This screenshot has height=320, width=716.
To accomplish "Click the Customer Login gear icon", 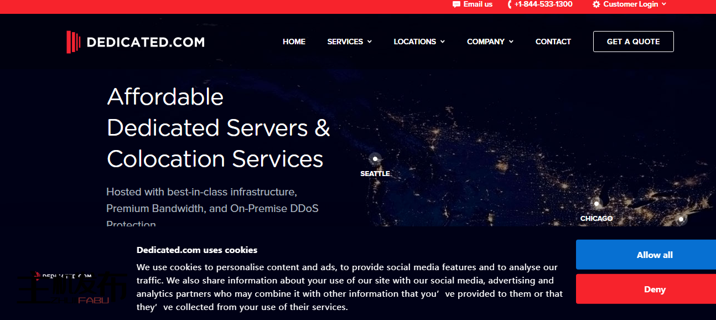I will (x=596, y=4).
